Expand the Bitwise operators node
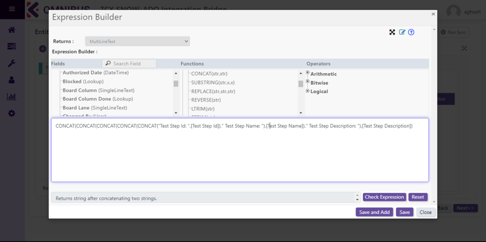486x242 pixels. [x=308, y=82]
